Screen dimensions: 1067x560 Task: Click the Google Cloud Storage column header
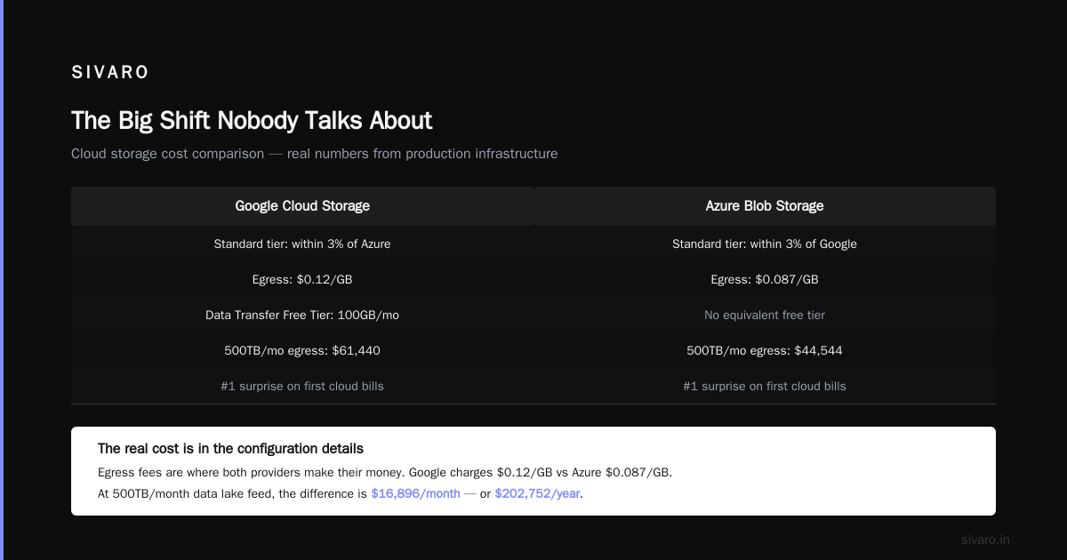[x=302, y=206]
